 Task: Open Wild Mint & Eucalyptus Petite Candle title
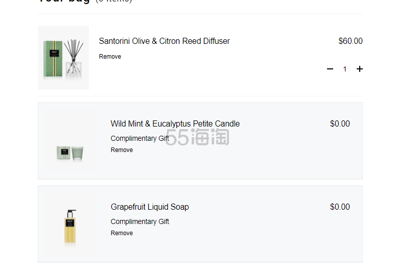pyautogui.click(x=175, y=124)
